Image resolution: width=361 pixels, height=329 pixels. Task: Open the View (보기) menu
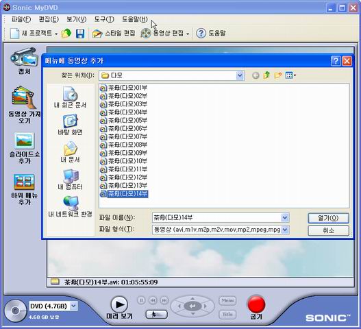[76, 19]
